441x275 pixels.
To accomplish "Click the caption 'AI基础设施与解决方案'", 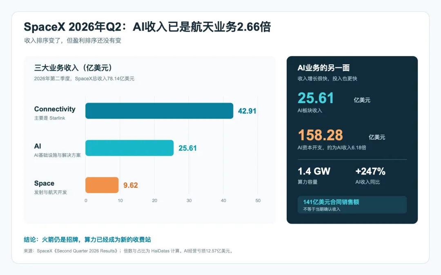I will point(58,155).
